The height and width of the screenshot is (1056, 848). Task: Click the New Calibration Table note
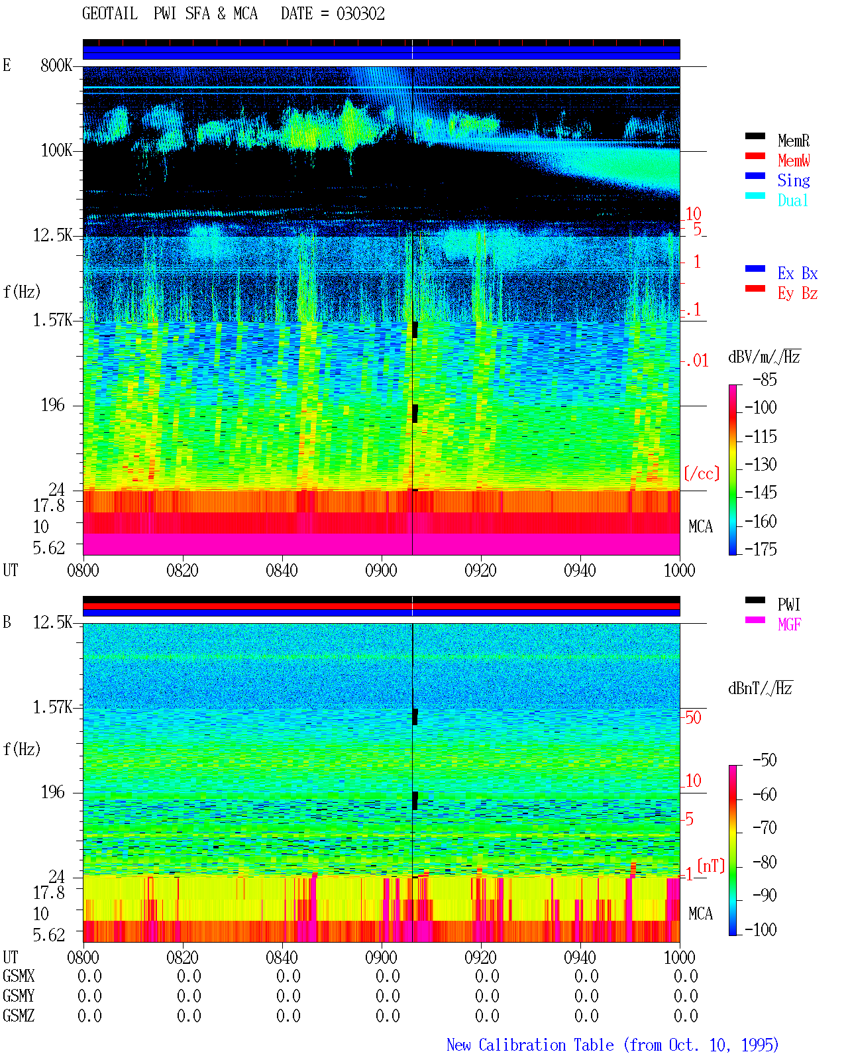613,1045
